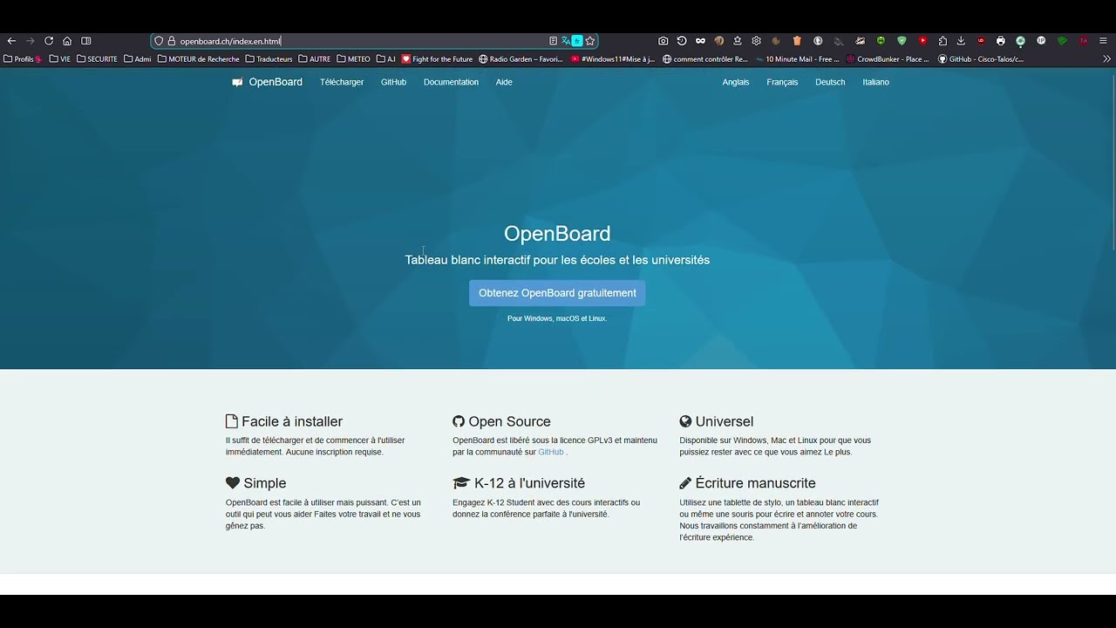This screenshot has height=628, width=1116.
Task: Switch site language to Italiano
Action: click(x=875, y=82)
